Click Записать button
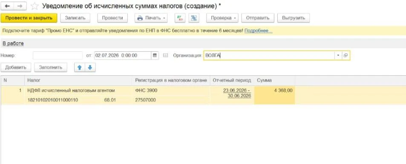 pyautogui.click(x=75, y=18)
